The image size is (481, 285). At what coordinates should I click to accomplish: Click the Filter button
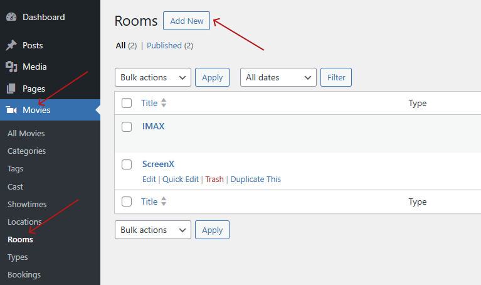[x=336, y=78]
